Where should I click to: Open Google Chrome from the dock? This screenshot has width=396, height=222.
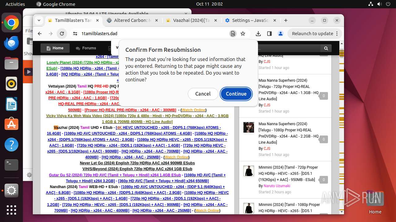click(11, 23)
